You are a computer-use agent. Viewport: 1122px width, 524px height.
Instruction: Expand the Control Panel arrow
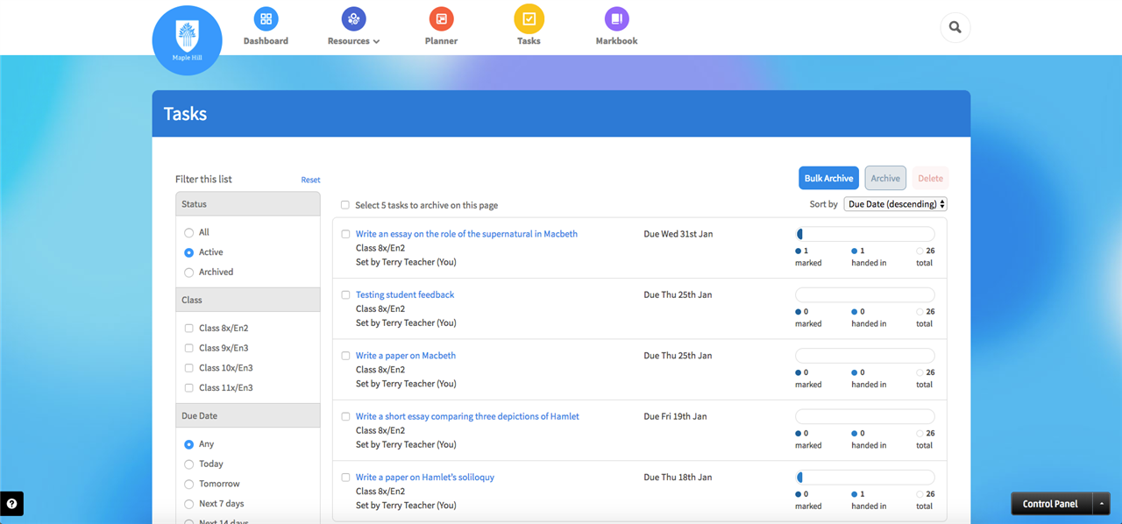1102,504
